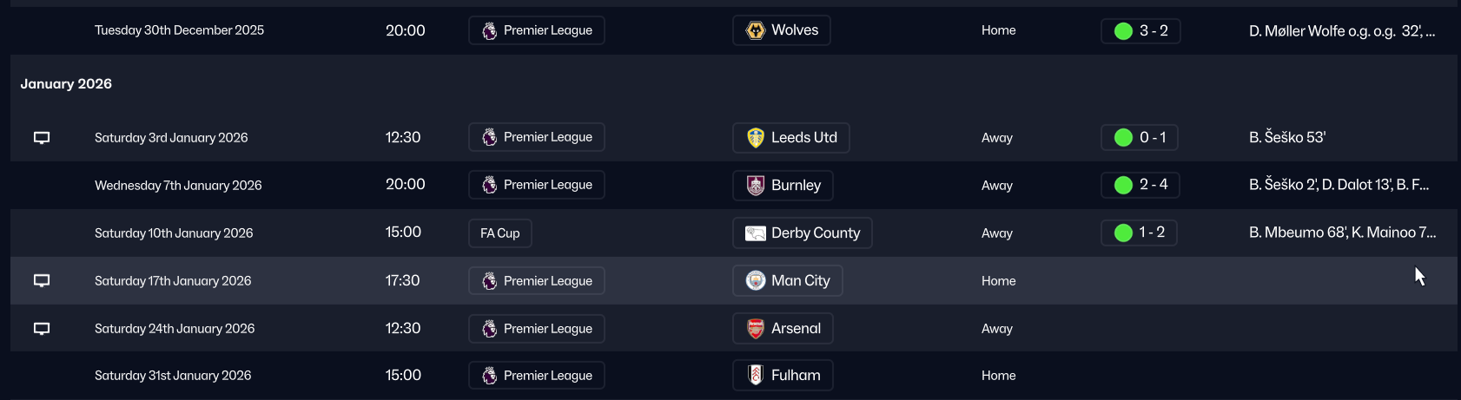Open the Derby County team button
The width and height of the screenshot is (1461, 400).
802,233
